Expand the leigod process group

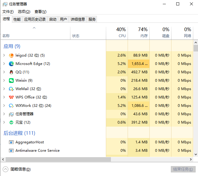point(4,55)
